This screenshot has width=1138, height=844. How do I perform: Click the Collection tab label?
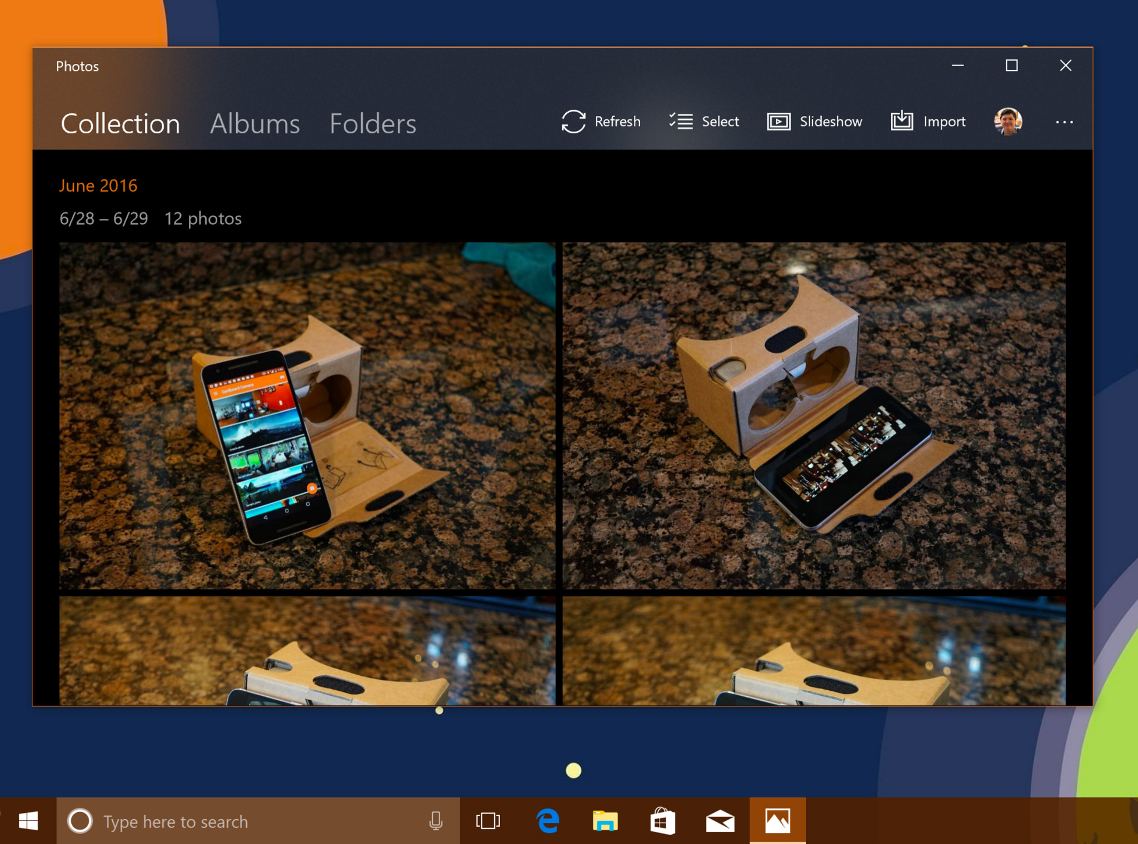click(123, 122)
